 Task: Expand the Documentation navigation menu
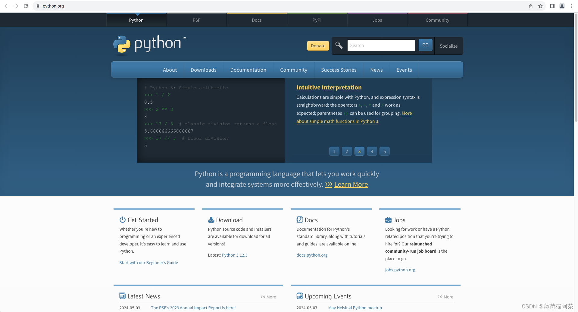click(248, 70)
